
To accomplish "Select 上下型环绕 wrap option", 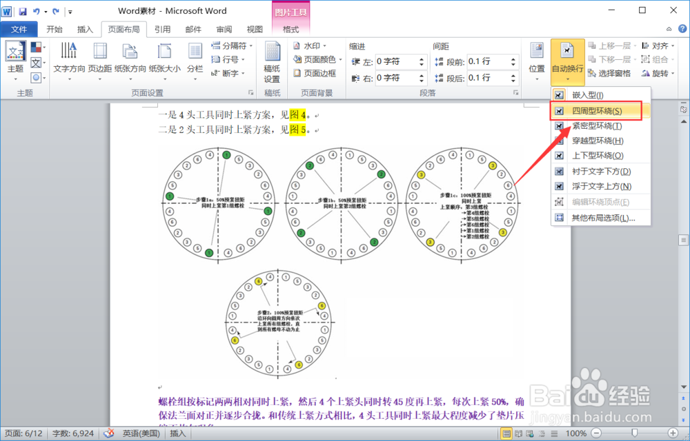I will [601, 156].
